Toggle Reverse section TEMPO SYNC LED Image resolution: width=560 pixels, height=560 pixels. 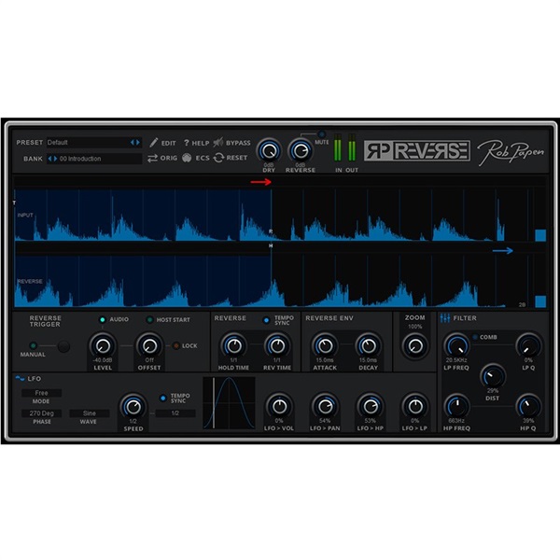(x=266, y=320)
